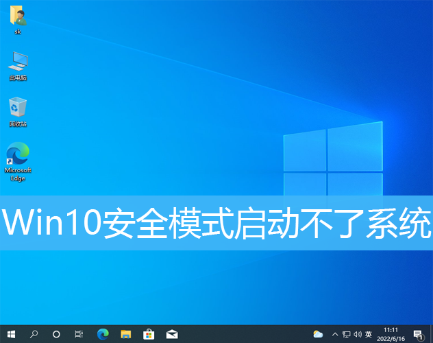Open the clock showing 11:11

[x=391, y=334]
